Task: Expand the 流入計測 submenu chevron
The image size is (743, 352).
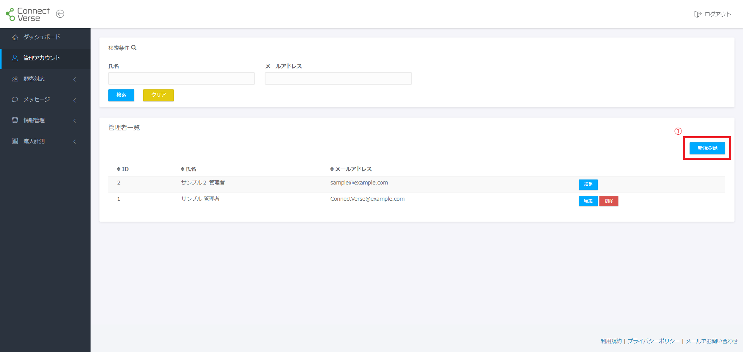Action: [x=75, y=142]
